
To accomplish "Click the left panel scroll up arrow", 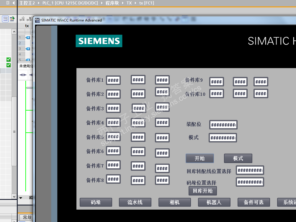I will pyautogui.click(x=14, y=32).
